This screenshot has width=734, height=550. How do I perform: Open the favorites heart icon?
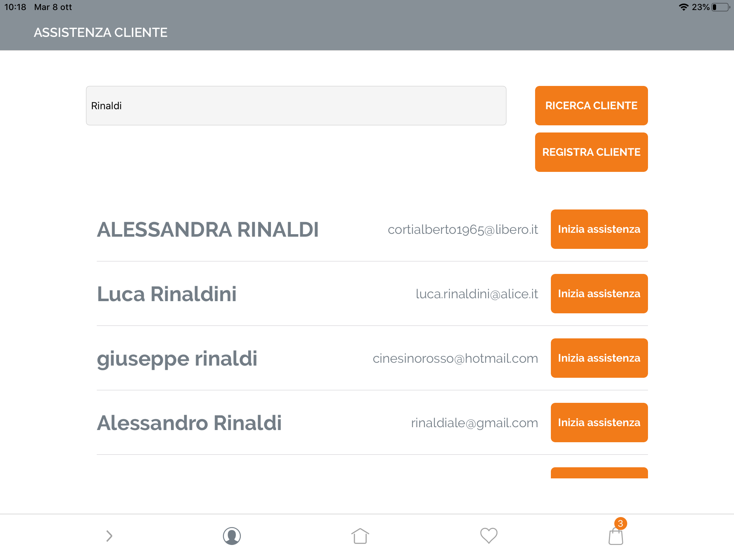coord(488,536)
